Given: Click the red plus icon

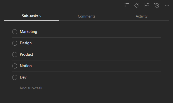Looking at the screenshot, I should (14, 88).
